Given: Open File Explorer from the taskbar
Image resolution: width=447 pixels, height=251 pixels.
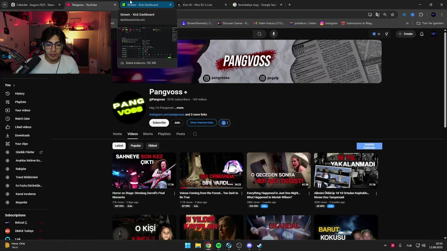Looking at the screenshot, I should pyautogui.click(x=198, y=245).
